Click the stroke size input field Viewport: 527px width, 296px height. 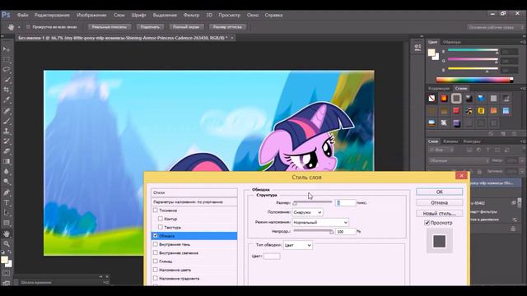tap(346, 203)
